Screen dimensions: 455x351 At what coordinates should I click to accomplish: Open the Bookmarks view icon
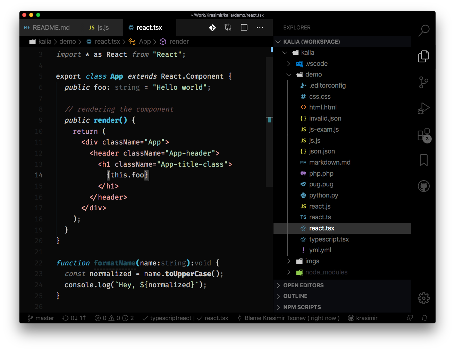(x=423, y=160)
